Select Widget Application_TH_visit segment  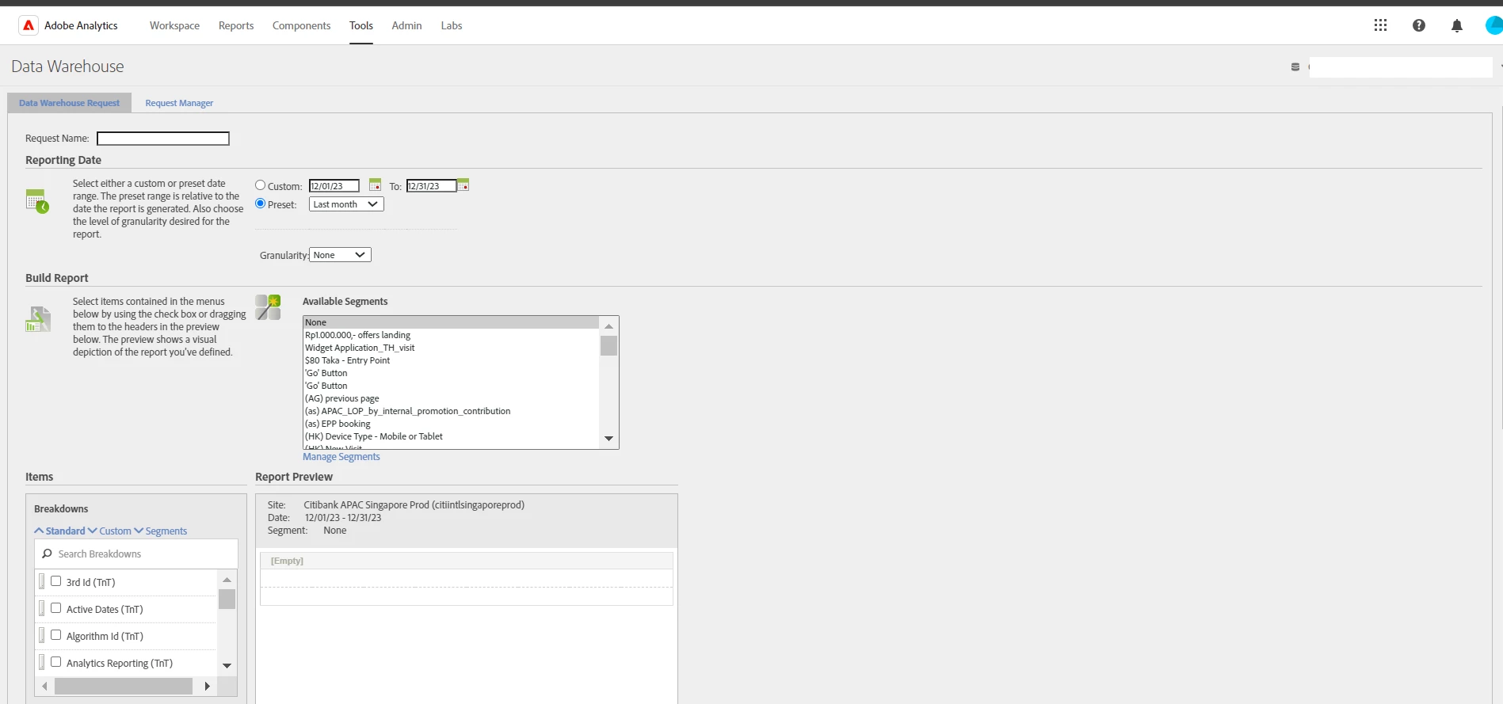[452, 348]
